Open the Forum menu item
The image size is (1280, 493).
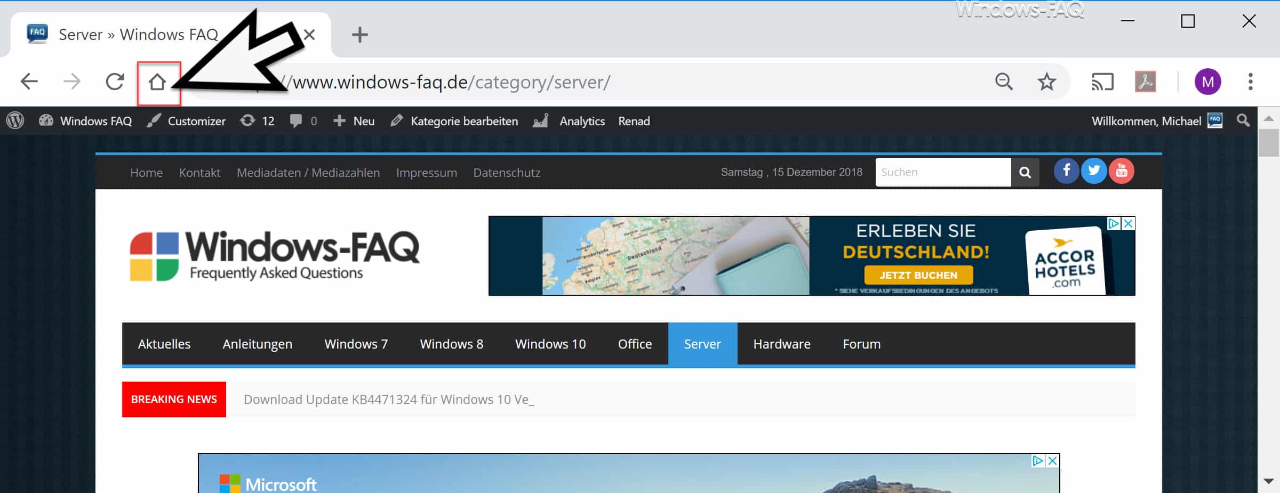862,344
